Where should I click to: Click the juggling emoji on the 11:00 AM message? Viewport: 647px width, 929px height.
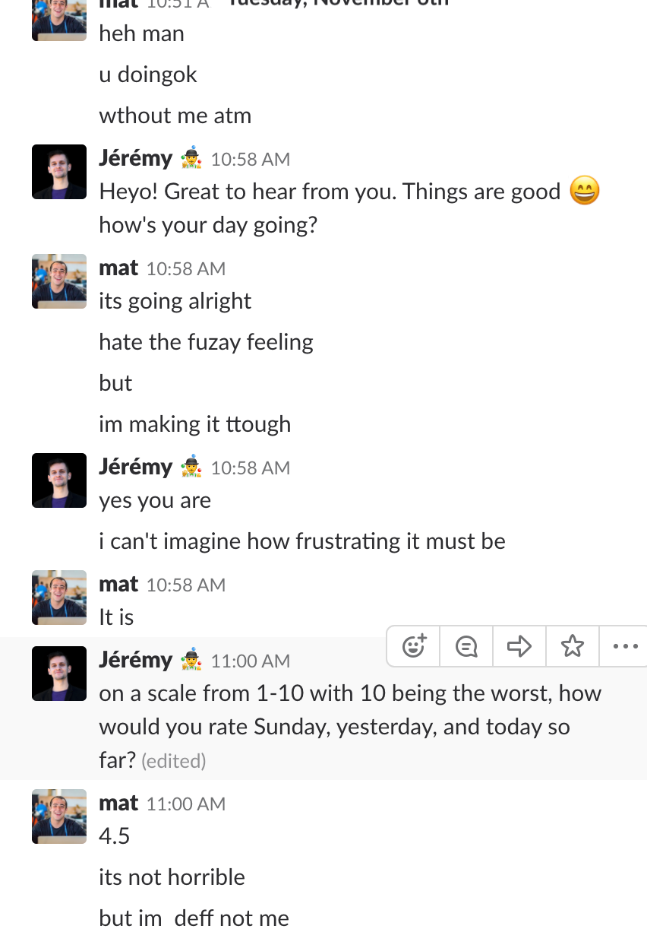pos(191,660)
